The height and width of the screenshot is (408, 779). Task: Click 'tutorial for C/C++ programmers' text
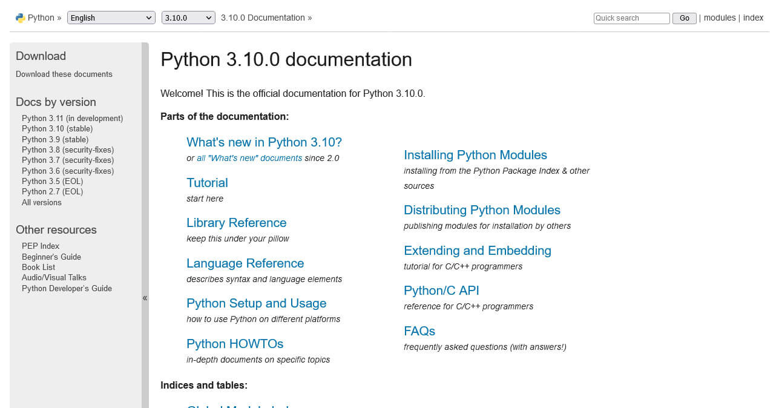point(463,266)
